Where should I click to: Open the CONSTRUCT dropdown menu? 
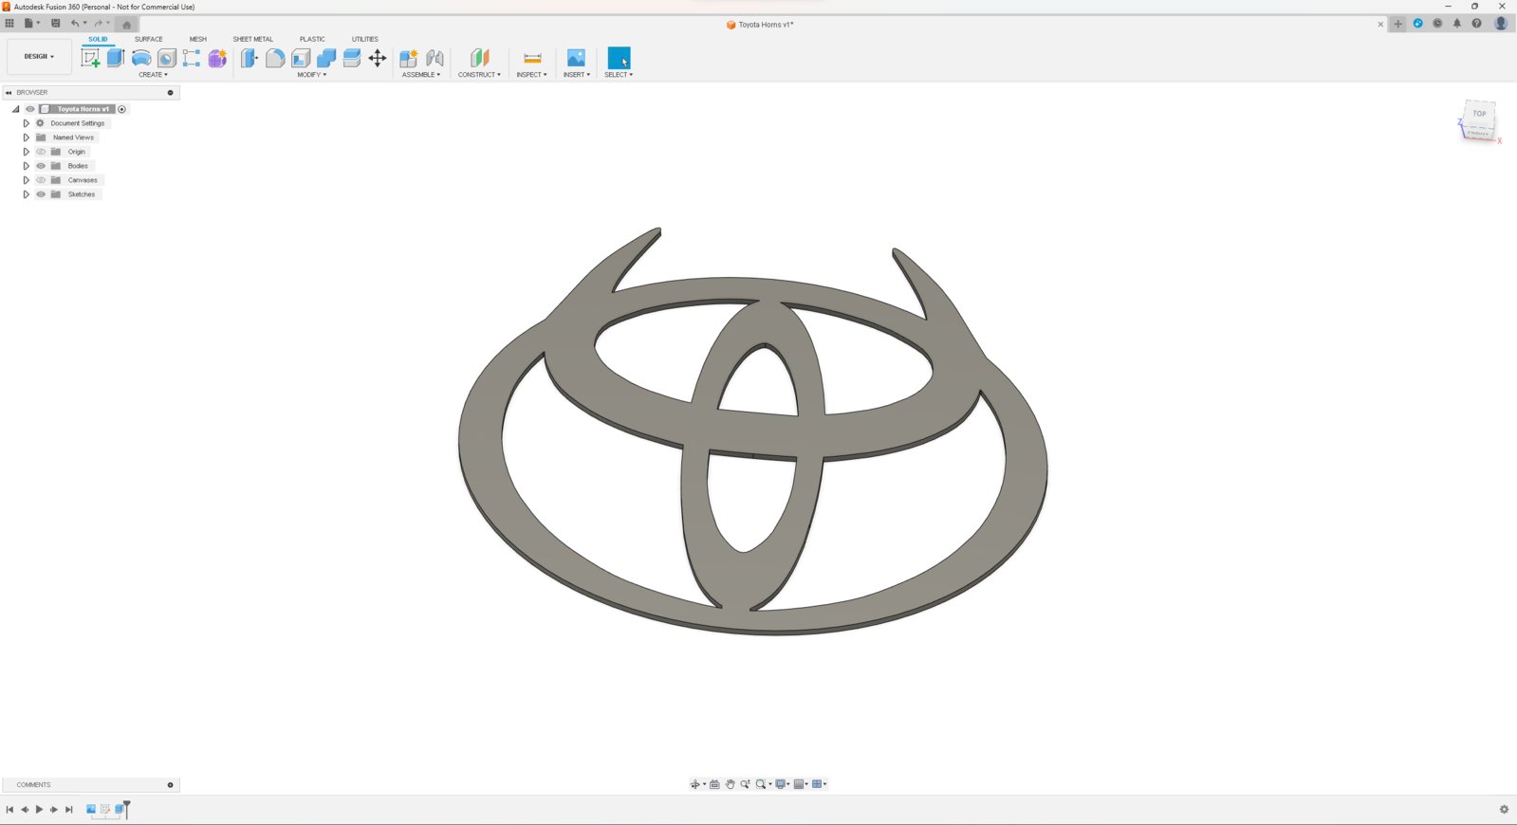click(x=479, y=75)
